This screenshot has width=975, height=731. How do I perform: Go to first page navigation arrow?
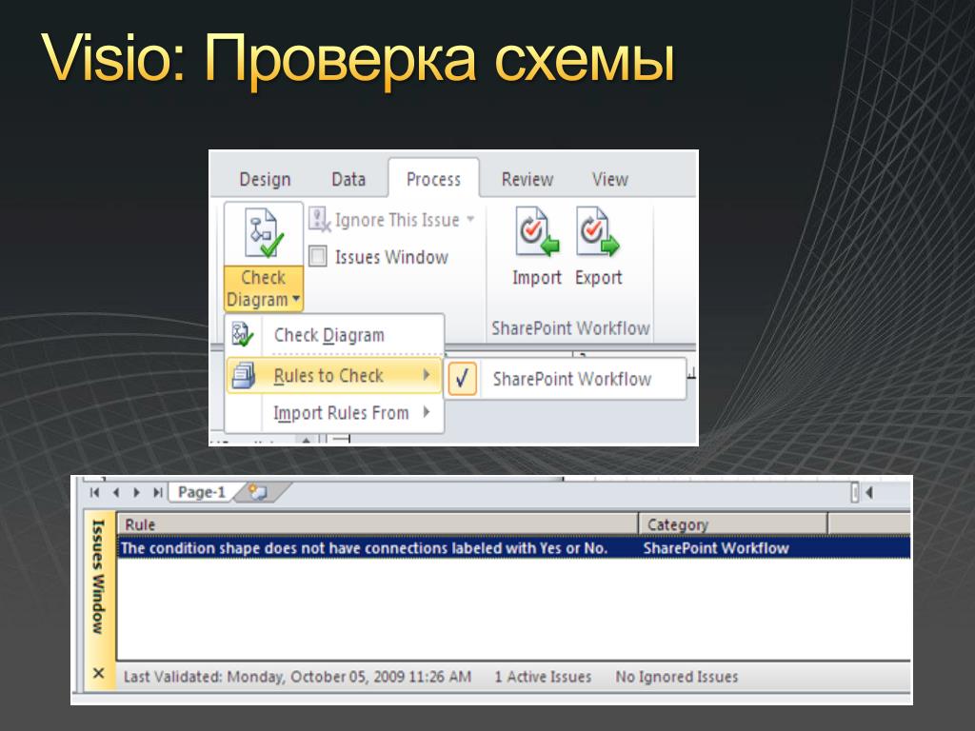point(94,492)
